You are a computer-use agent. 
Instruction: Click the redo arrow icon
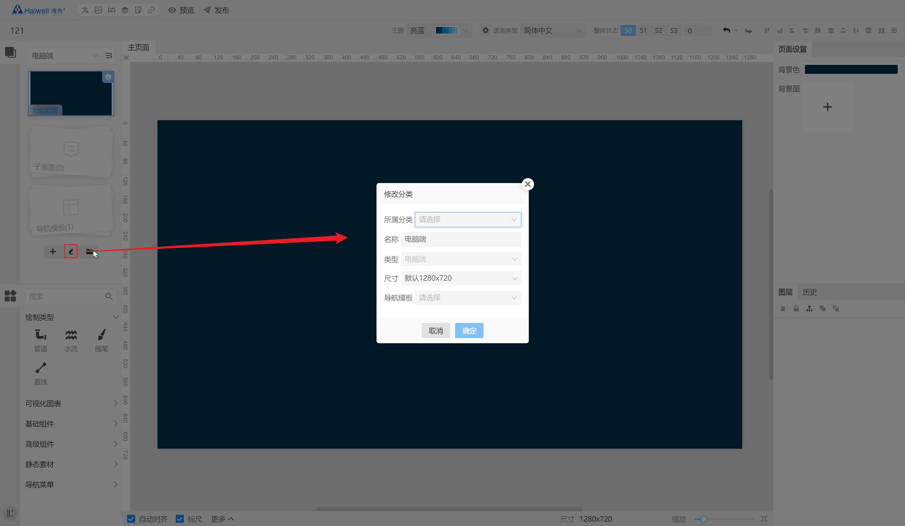(748, 30)
